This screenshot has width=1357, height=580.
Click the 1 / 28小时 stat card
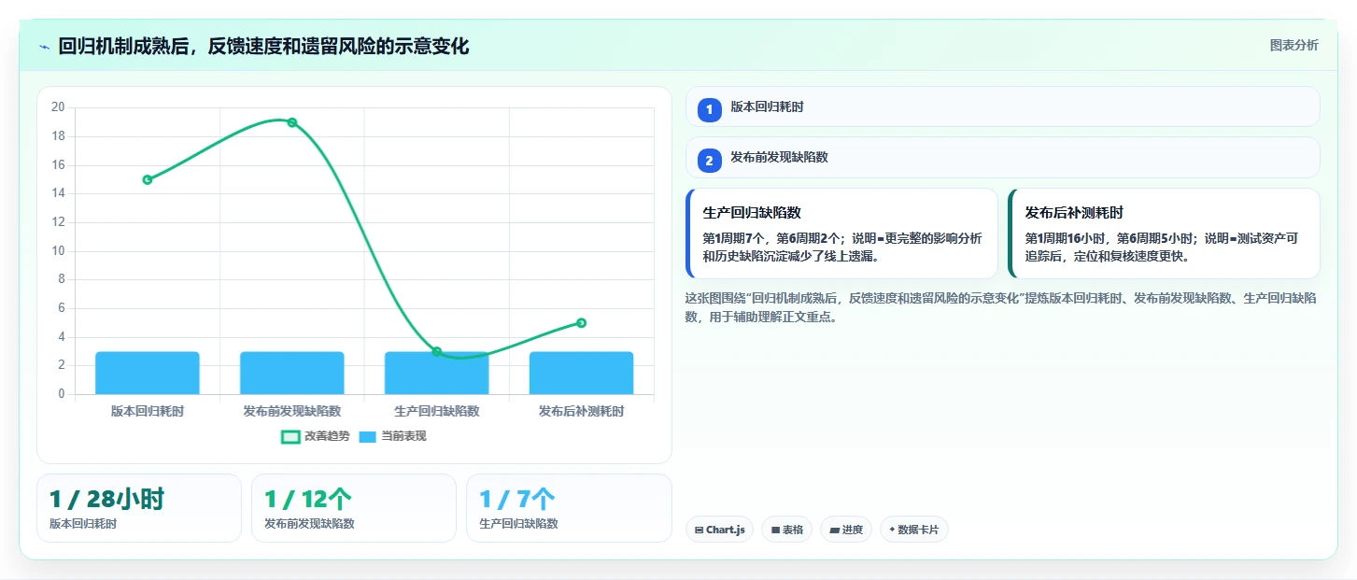pos(139,508)
